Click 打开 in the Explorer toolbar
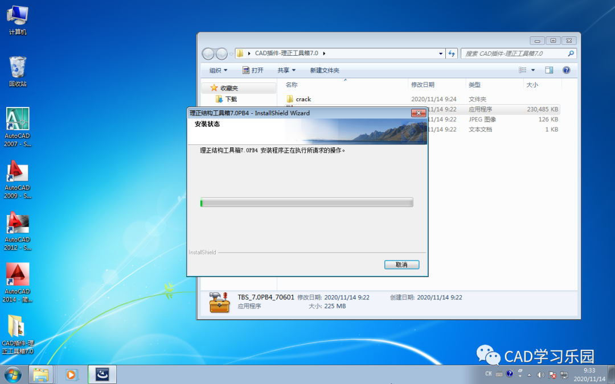The height and width of the screenshot is (384, 615). pos(253,70)
